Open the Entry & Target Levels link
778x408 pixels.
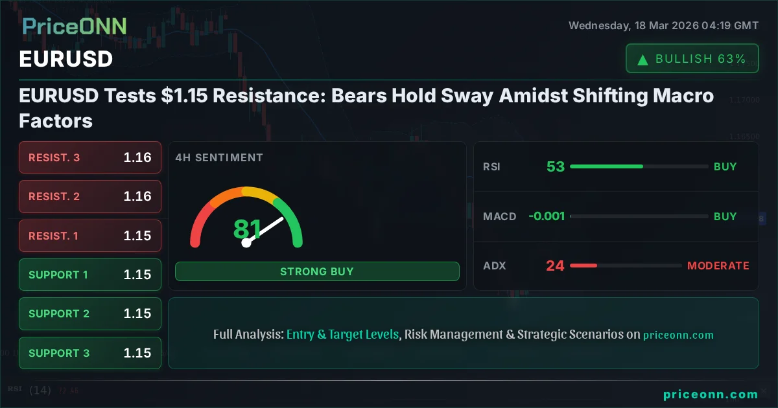pyautogui.click(x=342, y=335)
